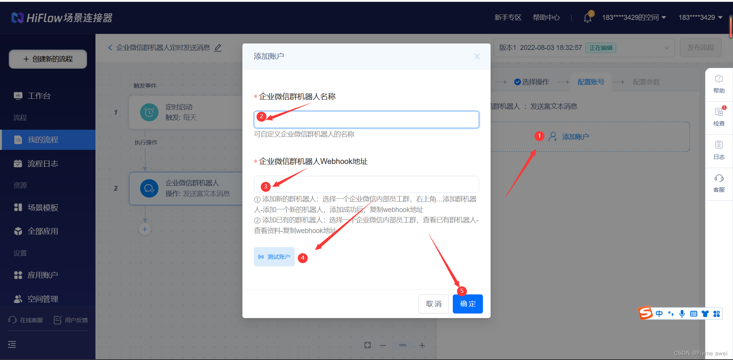Open the 版本1 version selector dropdown

click(584, 48)
